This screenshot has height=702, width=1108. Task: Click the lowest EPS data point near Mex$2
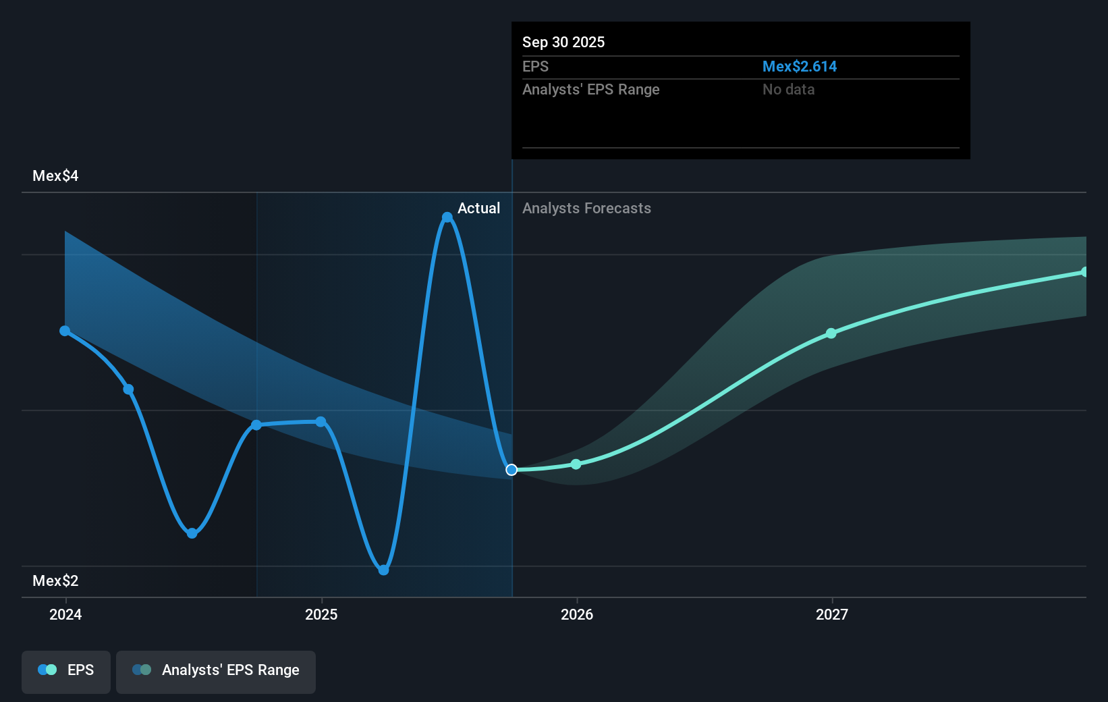tap(383, 570)
